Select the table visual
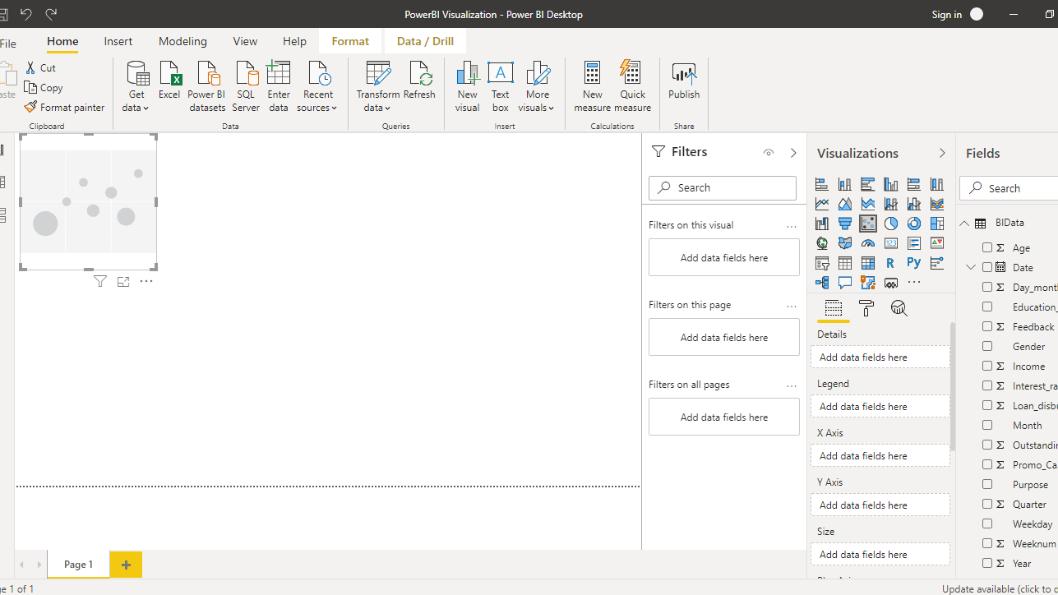This screenshot has width=1058, height=595. click(845, 263)
